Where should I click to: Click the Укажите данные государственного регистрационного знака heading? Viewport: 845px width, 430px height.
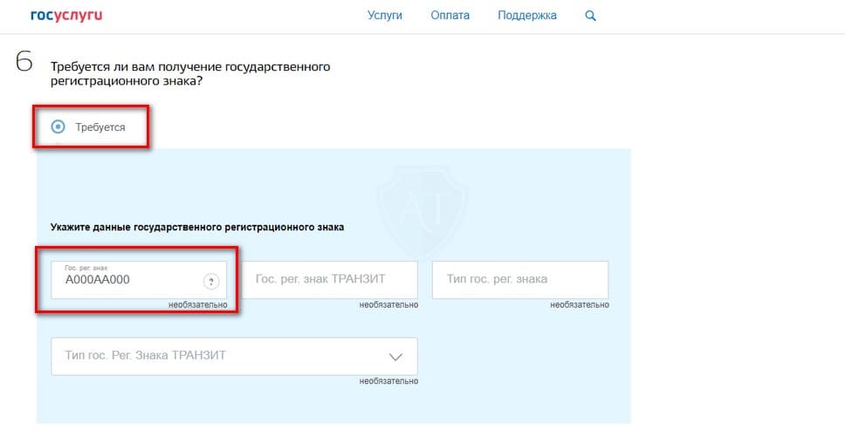tap(197, 227)
